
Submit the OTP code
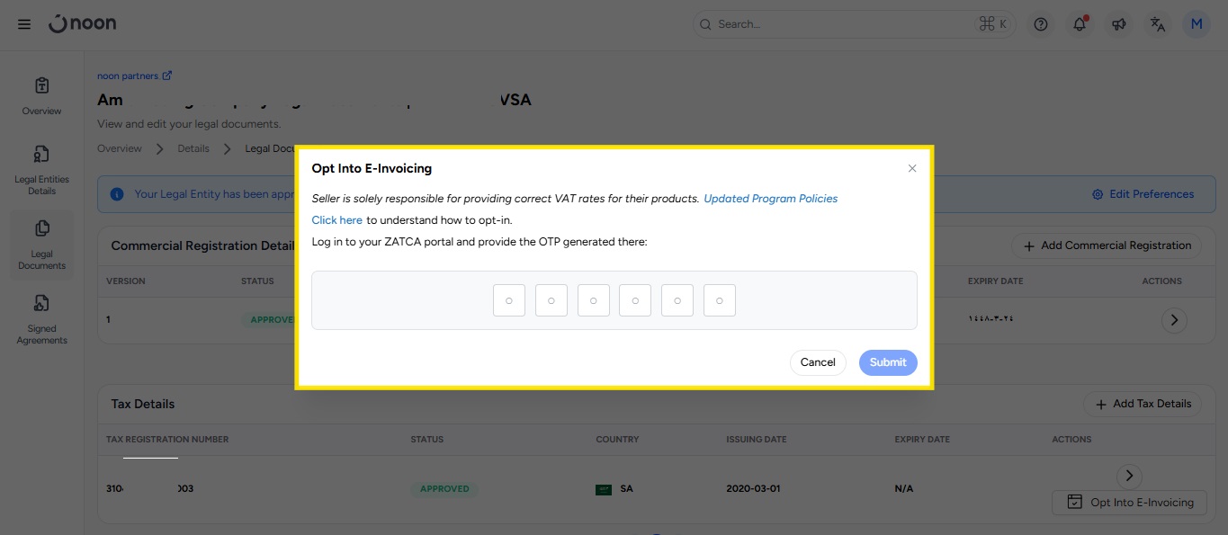click(x=888, y=362)
